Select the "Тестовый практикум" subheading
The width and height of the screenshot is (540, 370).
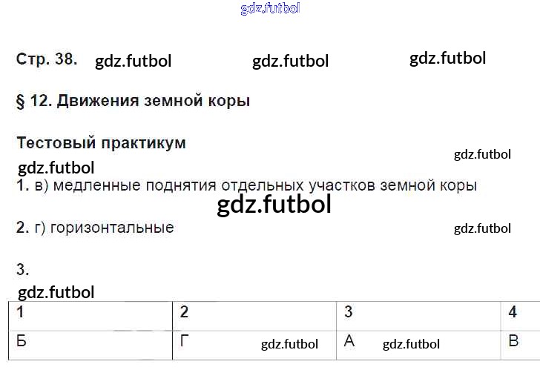point(101,143)
